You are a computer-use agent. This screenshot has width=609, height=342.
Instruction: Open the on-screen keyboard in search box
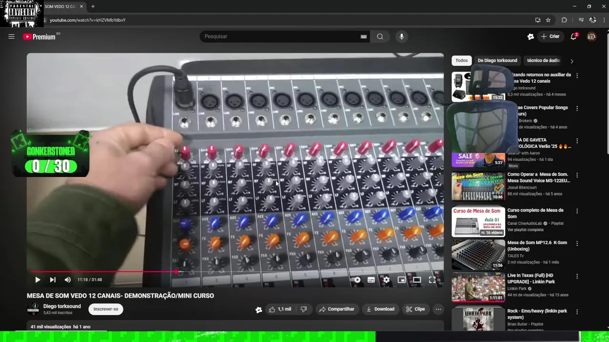pyautogui.click(x=363, y=37)
